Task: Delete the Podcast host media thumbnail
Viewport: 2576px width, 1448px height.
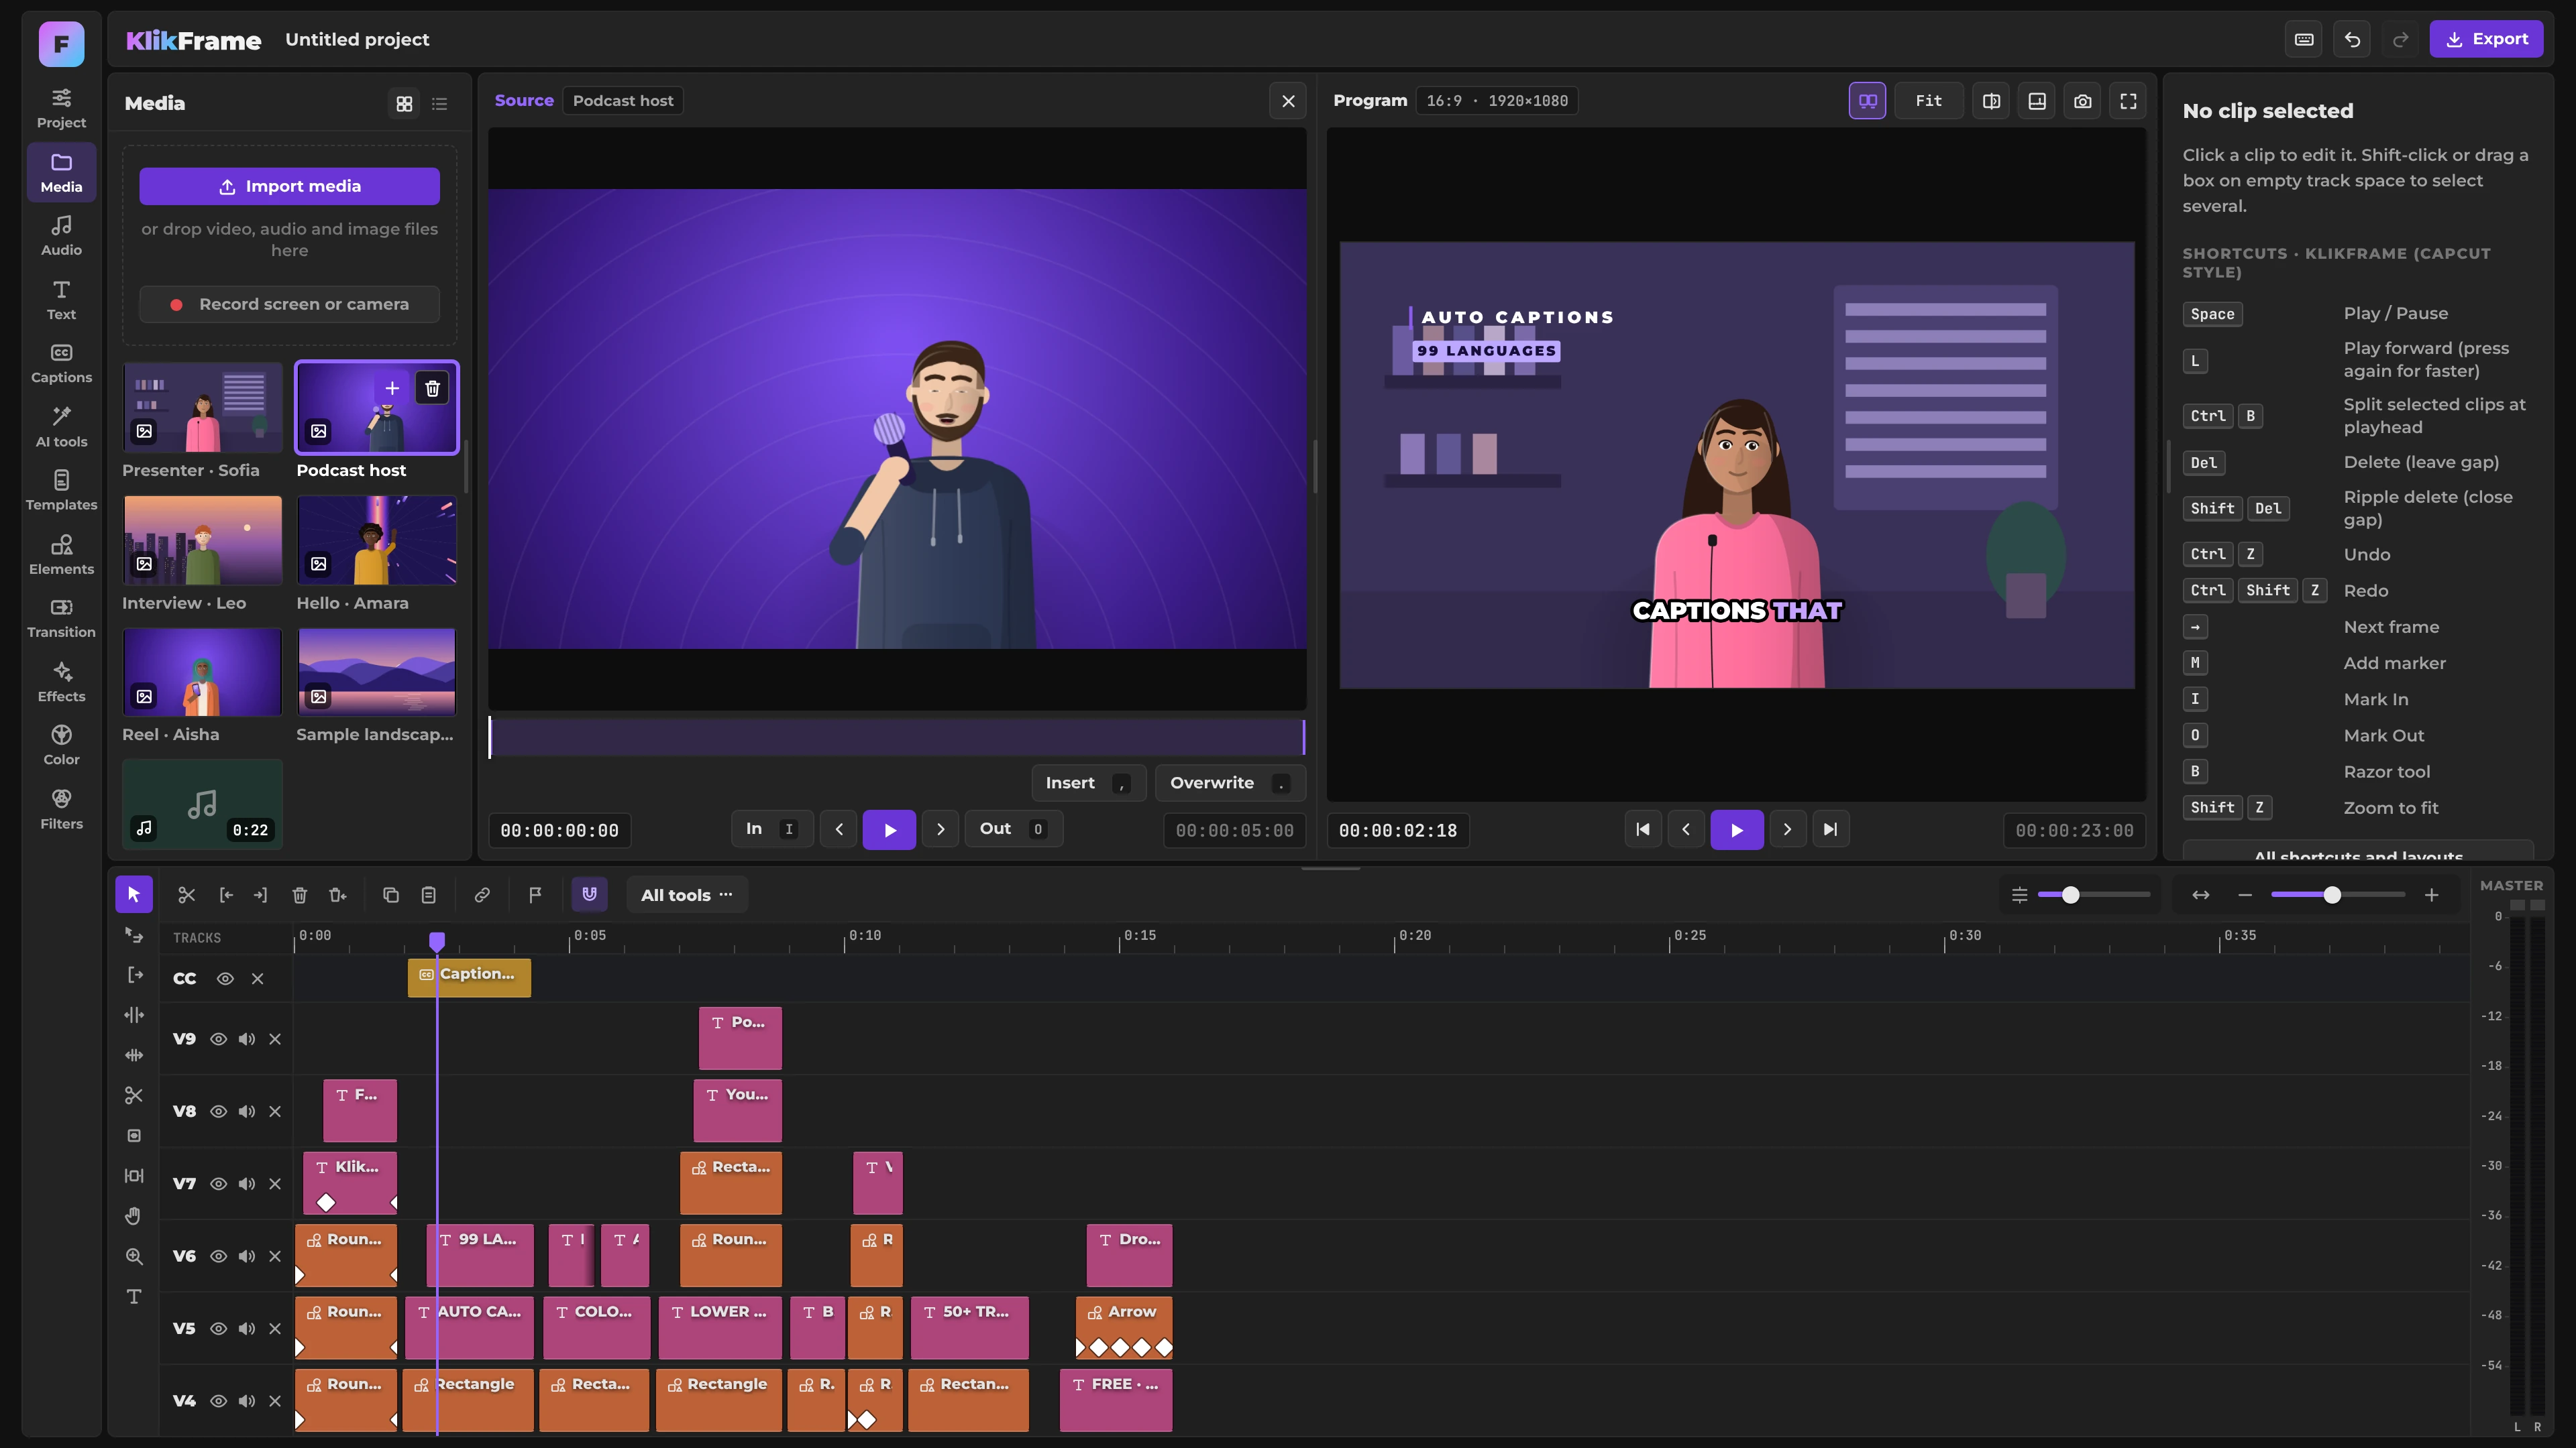Action: [432, 387]
